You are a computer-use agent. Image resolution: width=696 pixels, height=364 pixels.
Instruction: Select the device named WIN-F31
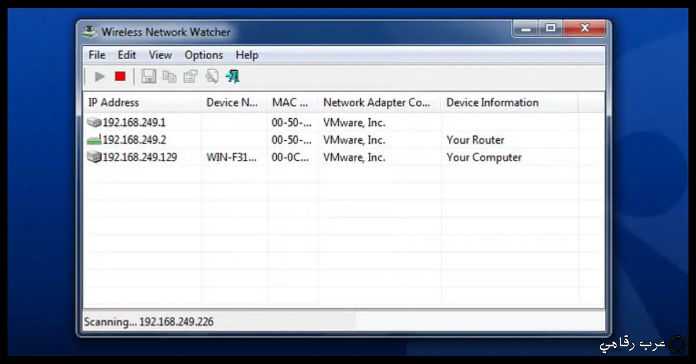pyautogui.click(x=231, y=157)
